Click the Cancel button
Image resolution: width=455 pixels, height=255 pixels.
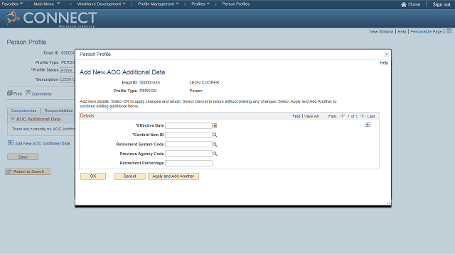tap(129, 176)
